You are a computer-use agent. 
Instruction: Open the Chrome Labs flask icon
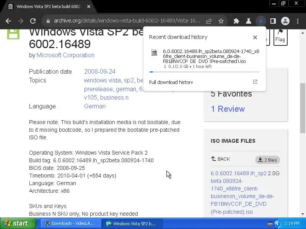coord(248,21)
